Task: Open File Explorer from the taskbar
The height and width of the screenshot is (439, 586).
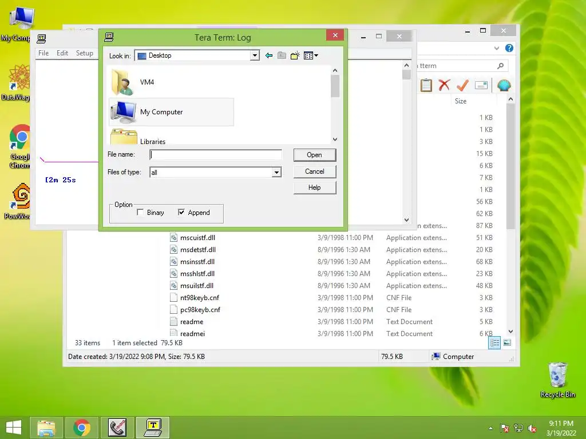Action: click(46, 428)
